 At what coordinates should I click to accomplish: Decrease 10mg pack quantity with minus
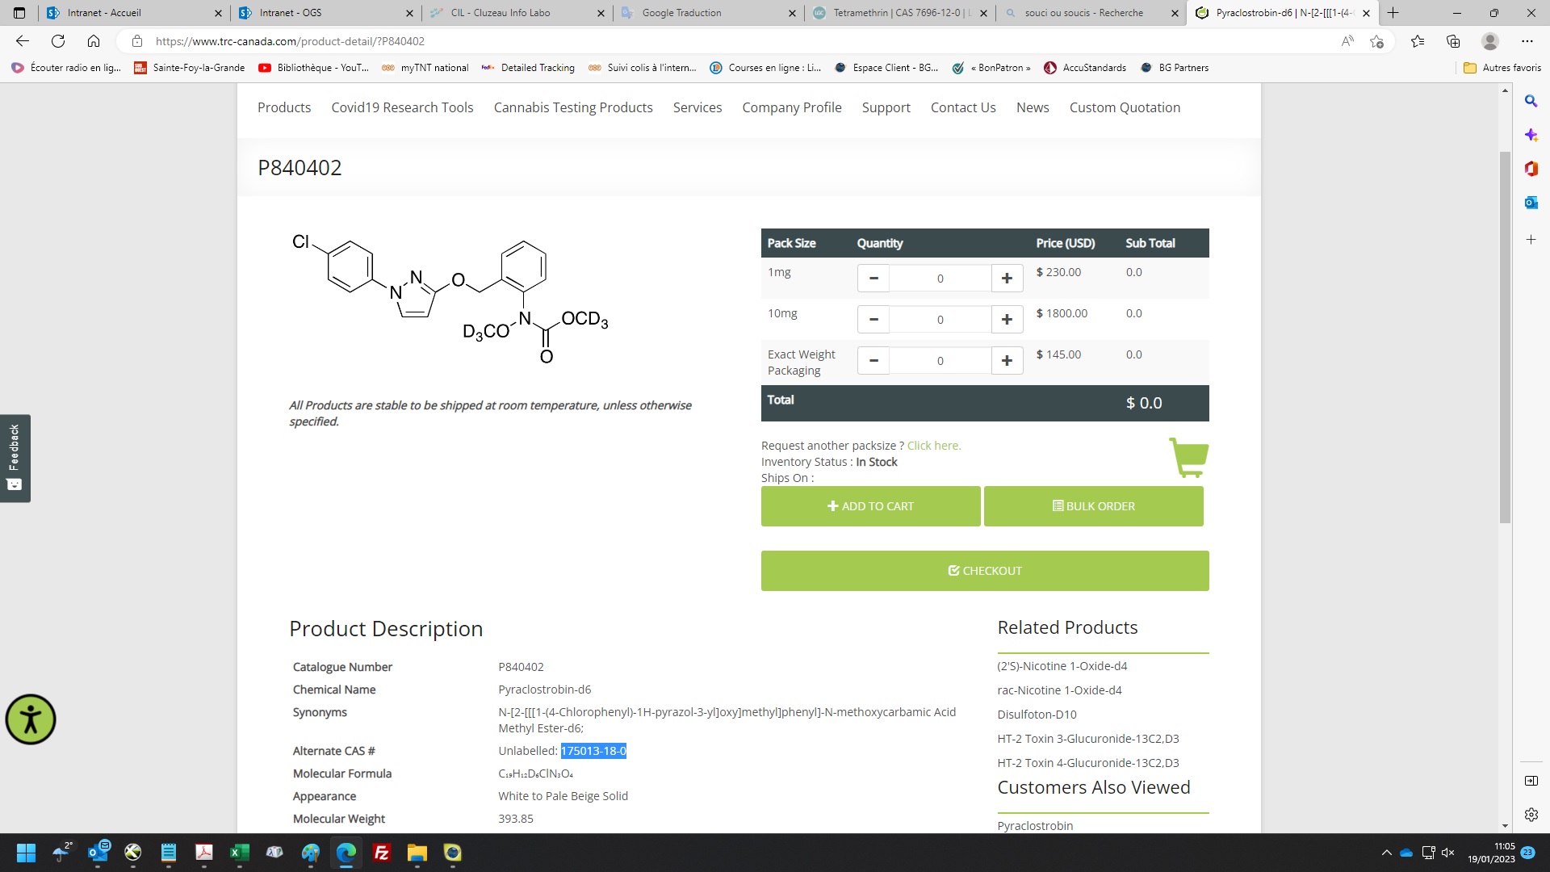(873, 320)
